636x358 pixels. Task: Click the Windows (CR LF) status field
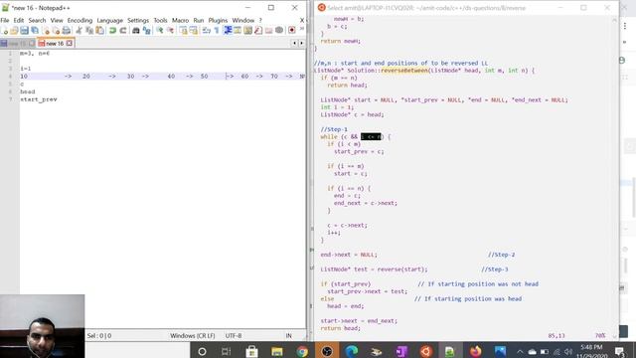(193, 336)
